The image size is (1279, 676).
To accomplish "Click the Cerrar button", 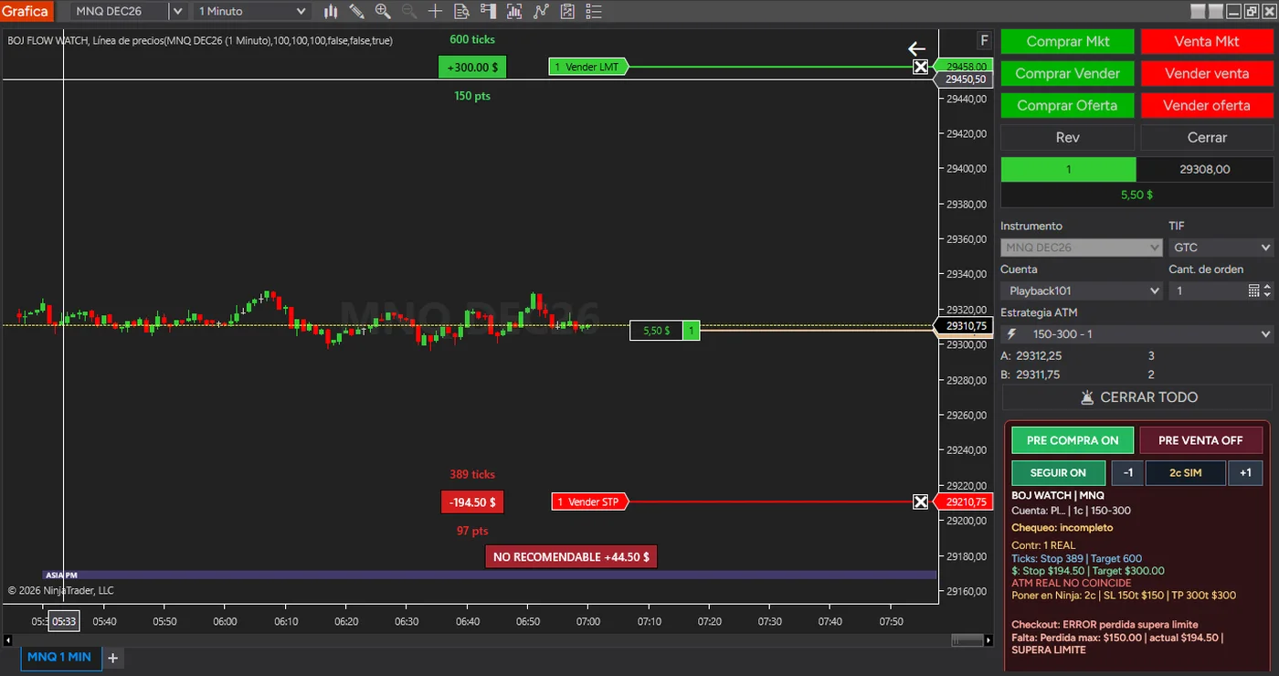I will [x=1207, y=137].
